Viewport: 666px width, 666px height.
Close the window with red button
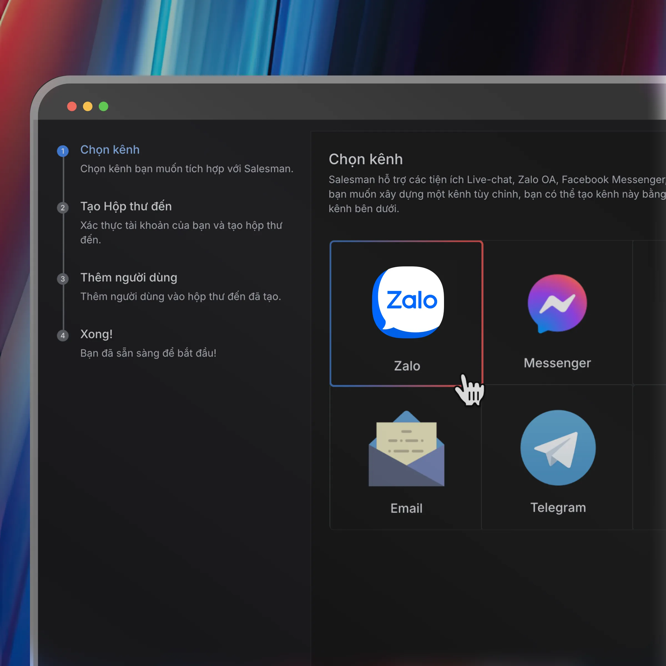click(72, 107)
